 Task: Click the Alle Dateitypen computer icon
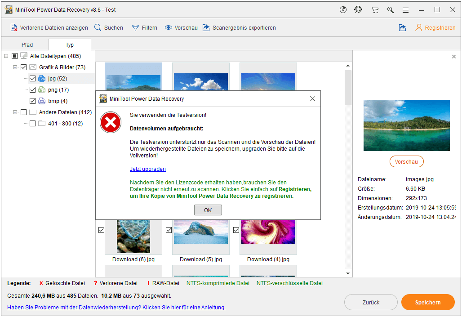click(x=24, y=56)
